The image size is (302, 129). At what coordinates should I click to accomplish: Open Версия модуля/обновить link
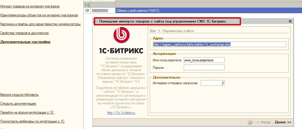pos(19,95)
